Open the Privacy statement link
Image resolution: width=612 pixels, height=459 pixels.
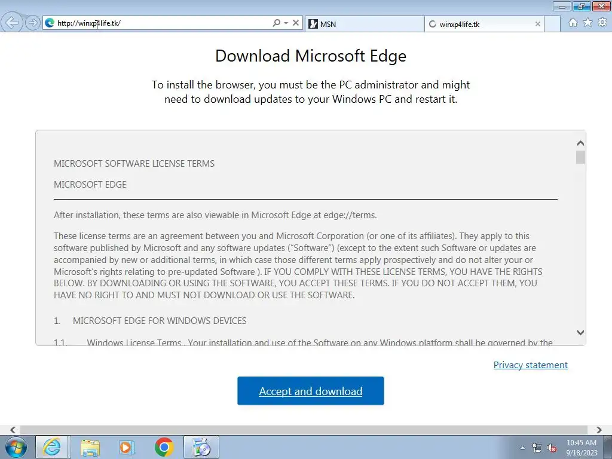pos(531,365)
